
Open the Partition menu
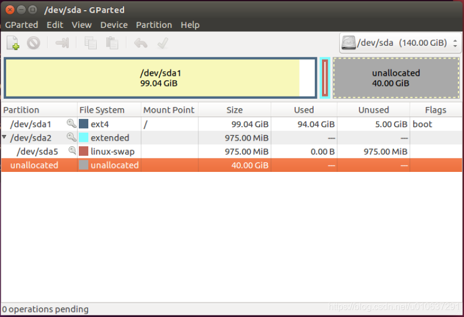[154, 25]
